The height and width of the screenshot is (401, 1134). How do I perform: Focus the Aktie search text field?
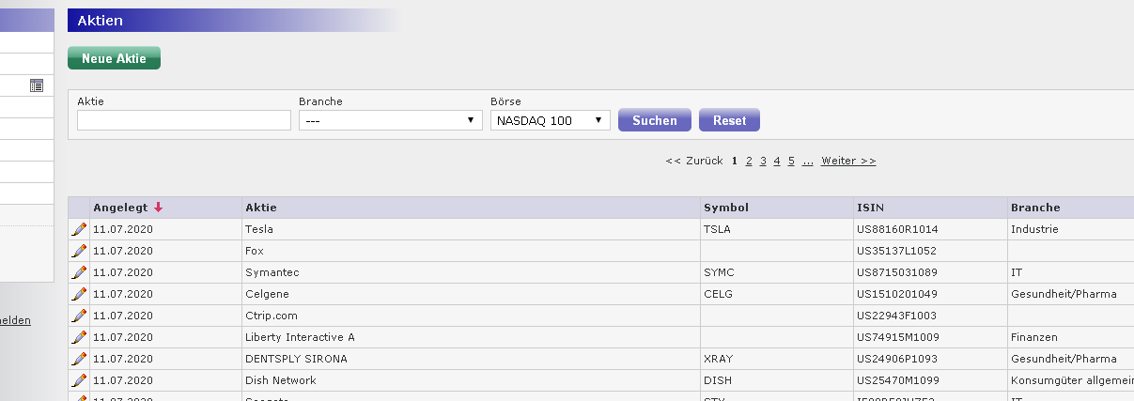[184, 120]
